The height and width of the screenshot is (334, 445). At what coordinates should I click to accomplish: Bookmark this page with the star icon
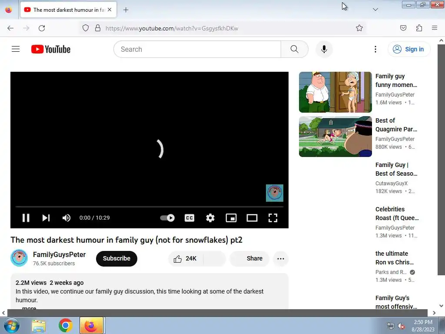[x=359, y=28]
